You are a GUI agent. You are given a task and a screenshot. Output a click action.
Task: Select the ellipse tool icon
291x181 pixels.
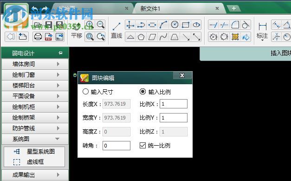(x=196, y=25)
